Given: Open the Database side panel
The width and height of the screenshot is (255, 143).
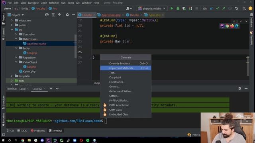Looking at the screenshot, I should [251, 21].
